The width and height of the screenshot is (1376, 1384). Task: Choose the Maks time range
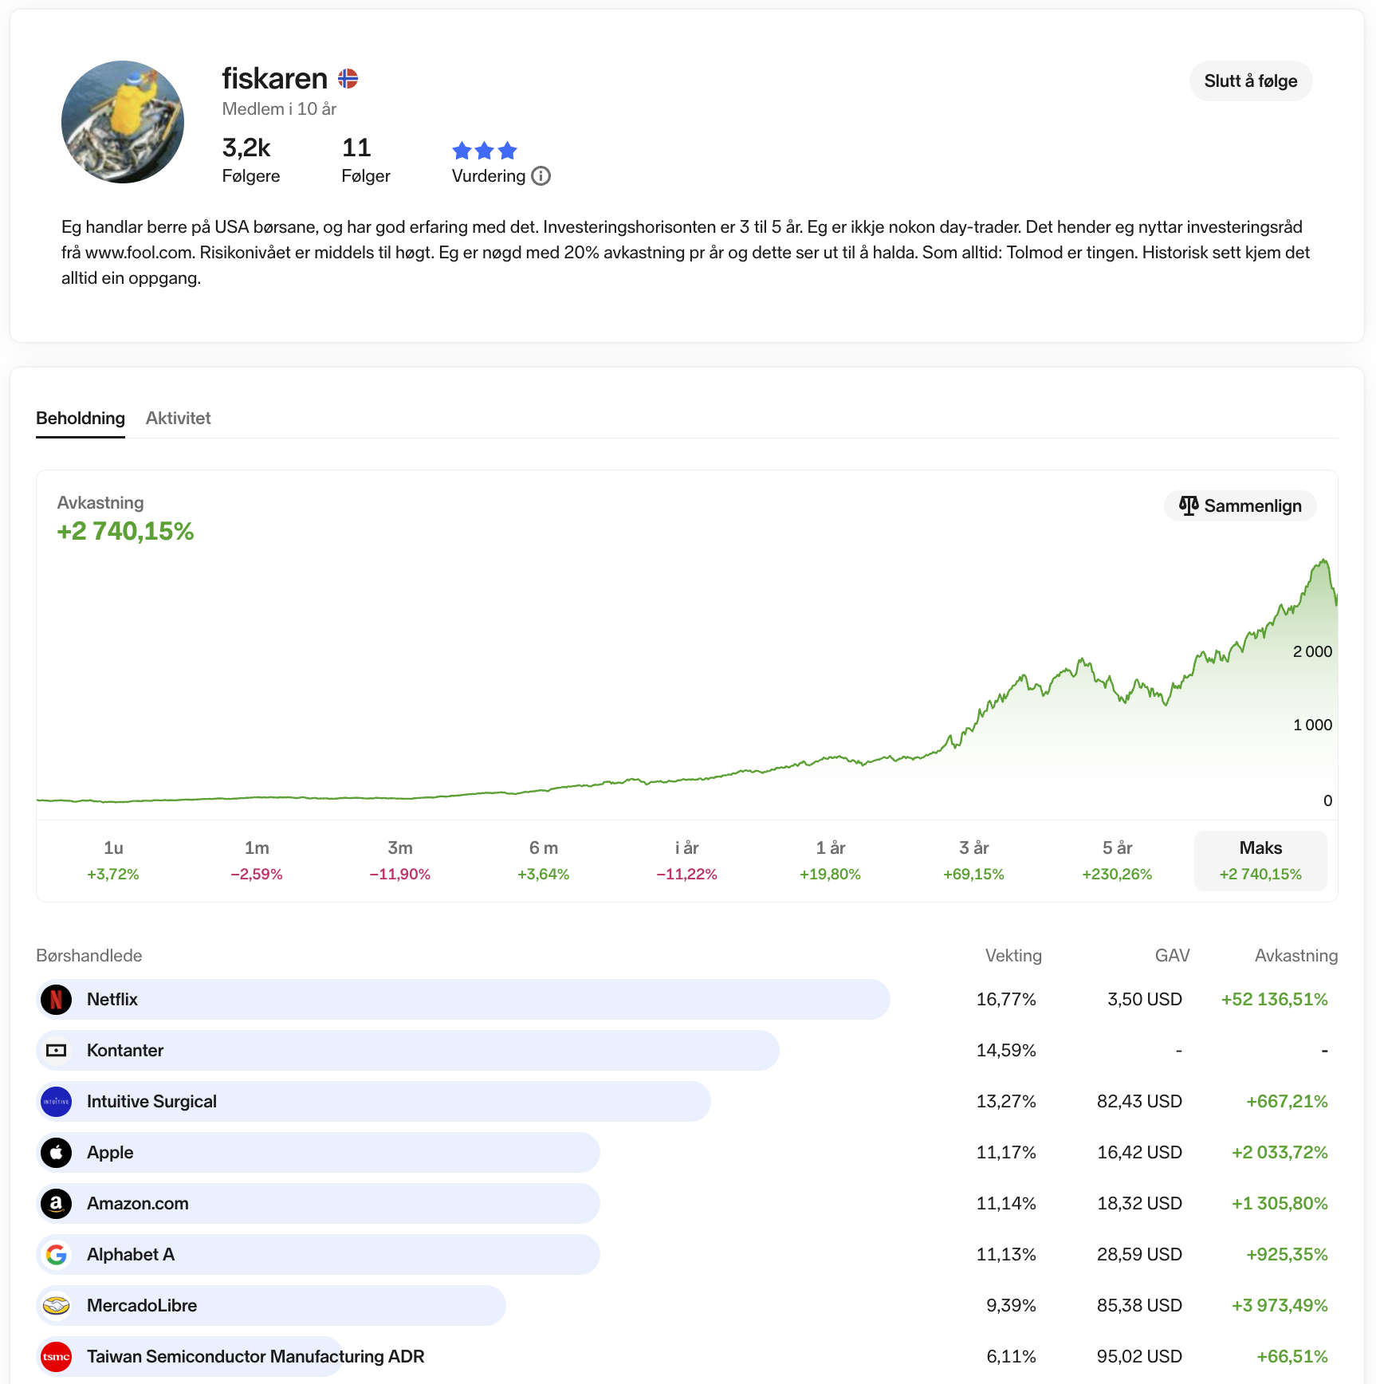(1260, 860)
